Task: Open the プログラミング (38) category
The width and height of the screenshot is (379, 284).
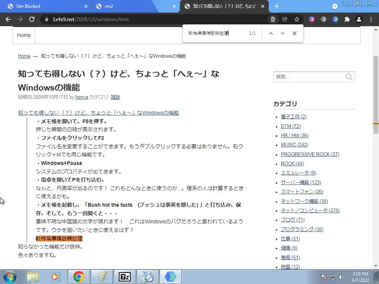Action: [x=302, y=229]
